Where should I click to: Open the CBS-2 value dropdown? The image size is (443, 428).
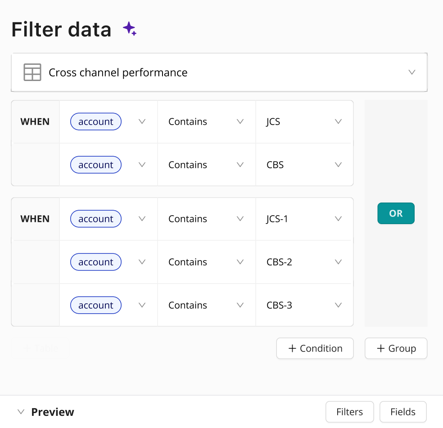pyautogui.click(x=339, y=262)
